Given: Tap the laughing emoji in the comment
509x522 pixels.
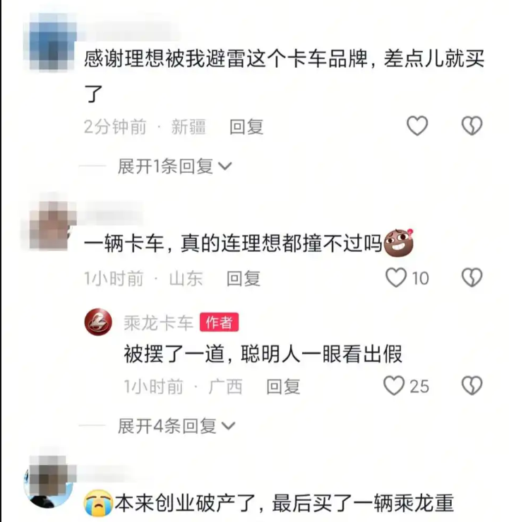Looking at the screenshot, I should tap(398, 243).
